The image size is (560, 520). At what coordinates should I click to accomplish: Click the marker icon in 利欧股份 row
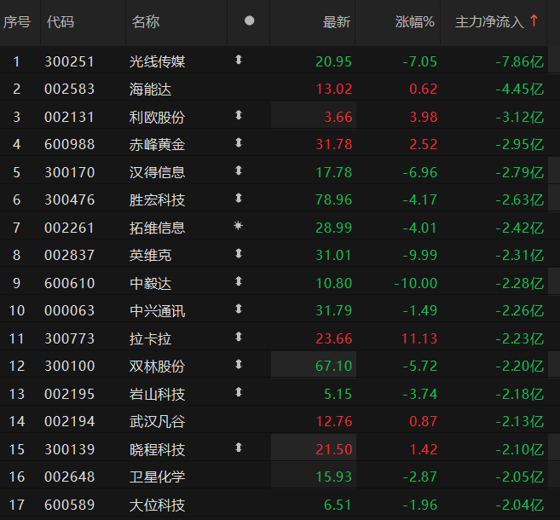pyautogui.click(x=239, y=115)
